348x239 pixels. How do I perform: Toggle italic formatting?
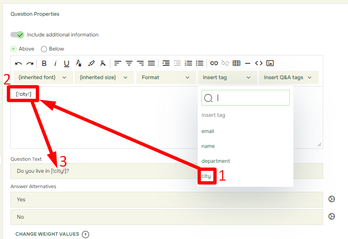click(x=55, y=63)
